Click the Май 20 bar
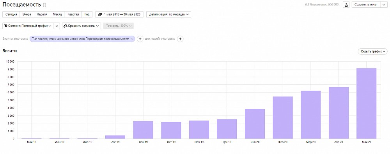Image resolution: width=390 pixels, height=154 pixels. coord(366,103)
